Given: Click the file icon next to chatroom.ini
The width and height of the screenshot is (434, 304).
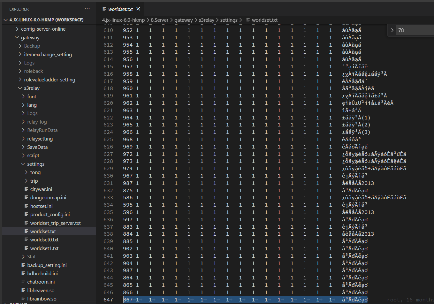Looking at the screenshot, I should point(24,282).
